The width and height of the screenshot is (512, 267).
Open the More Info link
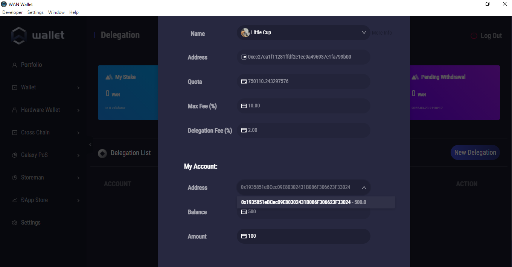click(382, 33)
